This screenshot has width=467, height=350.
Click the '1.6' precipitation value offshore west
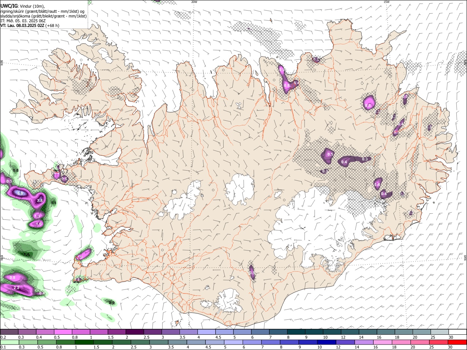point(39,224)
